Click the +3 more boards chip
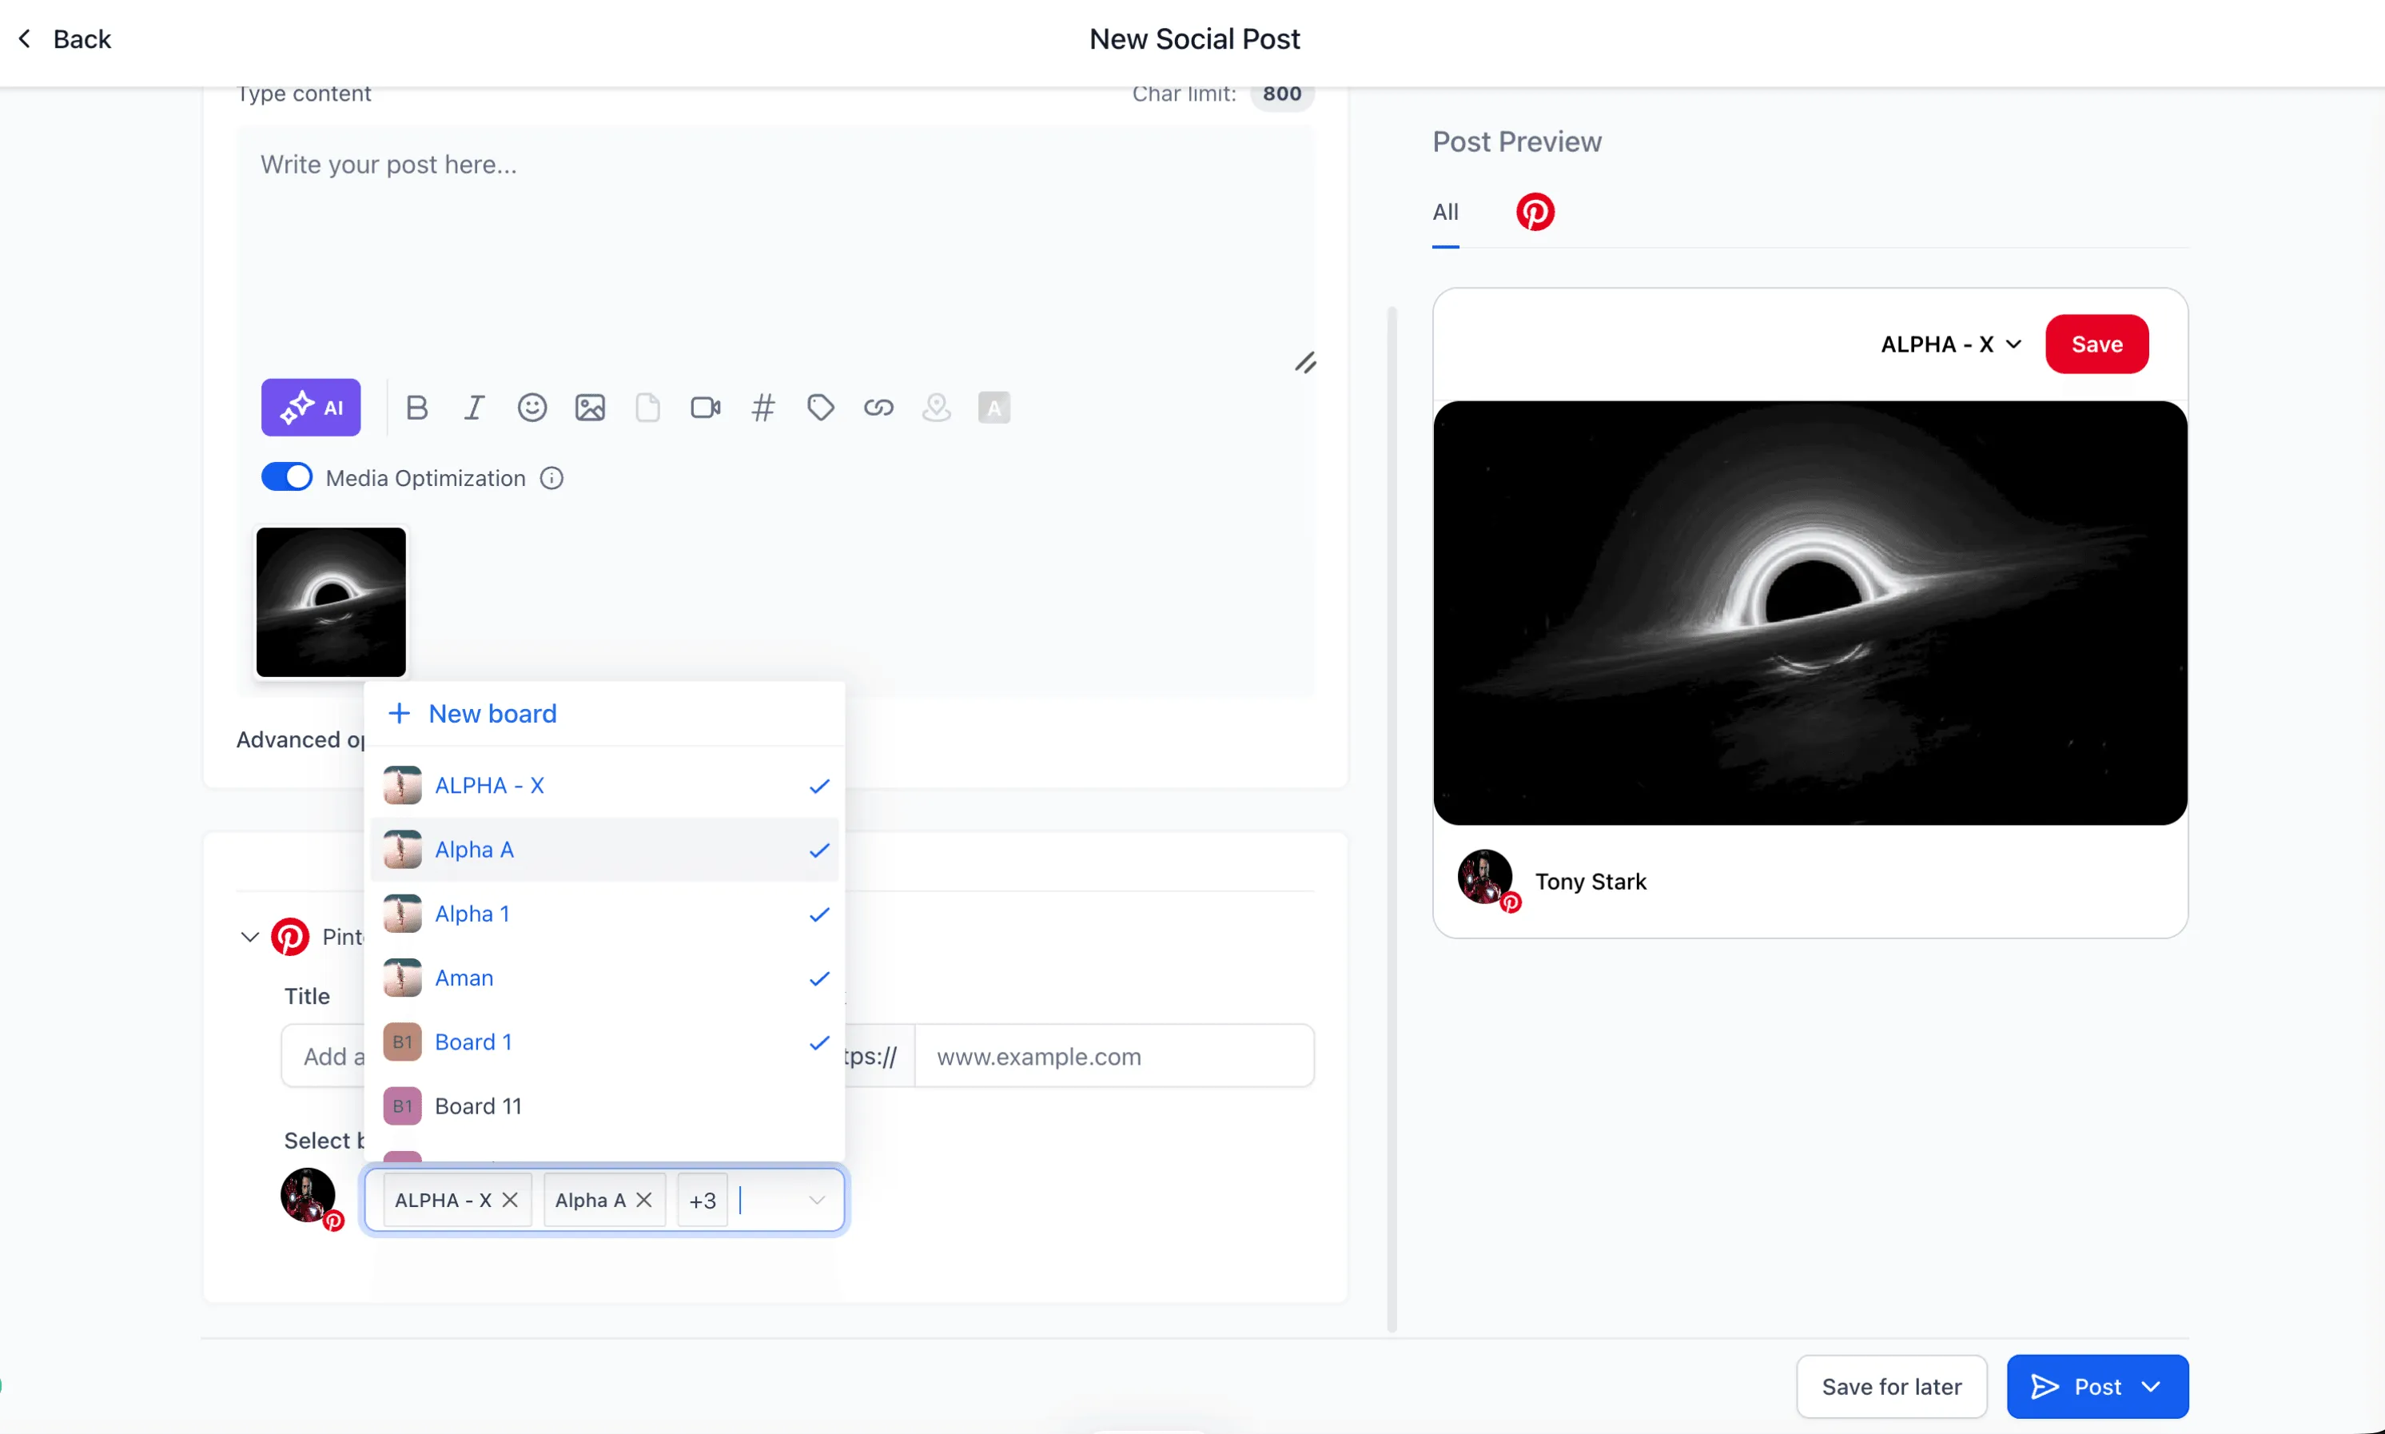 703,1200
